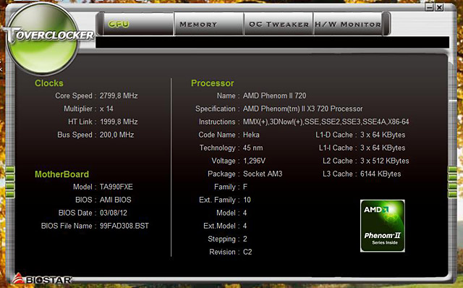This screenshot has width=463, height=288.
Task: Select L2 Cache value 3 x 512 KBytes
Action: click(x=384, y=161)
